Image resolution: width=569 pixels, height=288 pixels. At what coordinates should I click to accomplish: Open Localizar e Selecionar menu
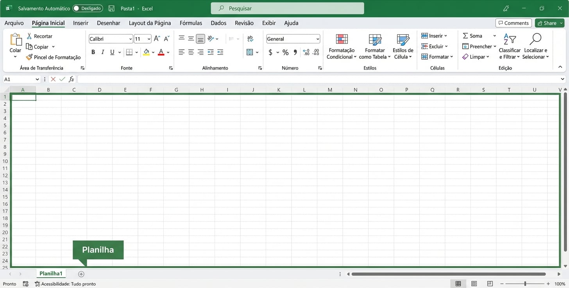[535, 46]
